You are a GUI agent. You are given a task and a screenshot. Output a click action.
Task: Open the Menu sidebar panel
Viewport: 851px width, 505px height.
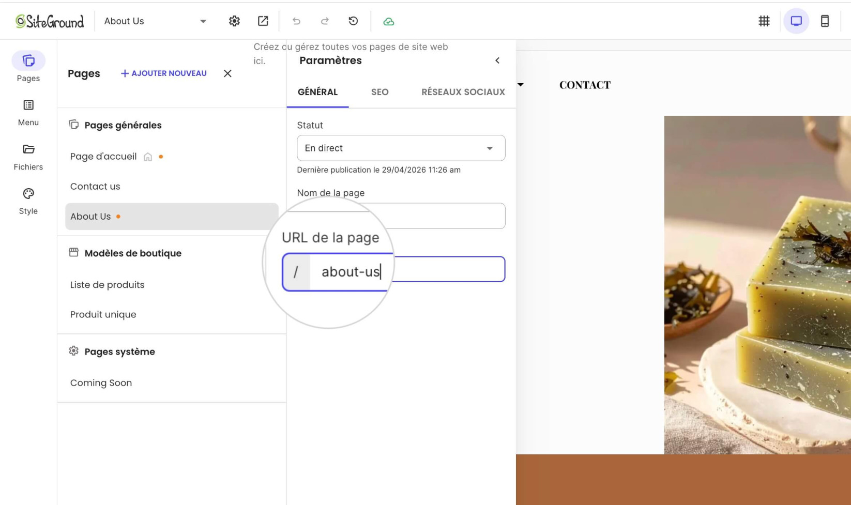[x=28, y=113]
